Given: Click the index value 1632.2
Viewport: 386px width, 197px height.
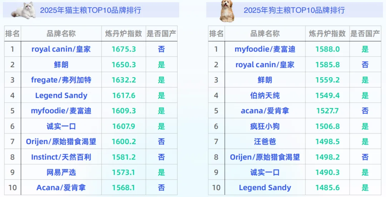Looking at the screenshot, I should pyautogui.click(x=124, y=80).
